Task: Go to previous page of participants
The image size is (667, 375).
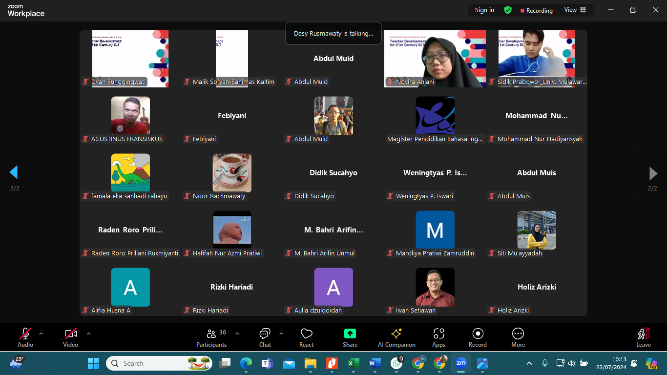Action: [x=14, y=172]
